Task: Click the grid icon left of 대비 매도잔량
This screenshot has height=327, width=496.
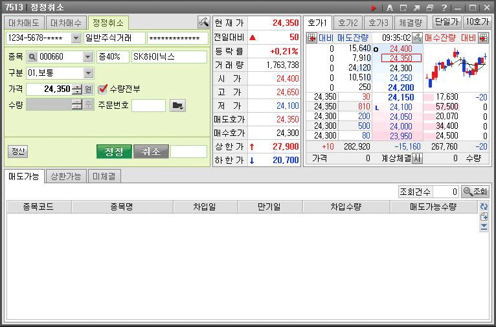Action: pos(312,38)
